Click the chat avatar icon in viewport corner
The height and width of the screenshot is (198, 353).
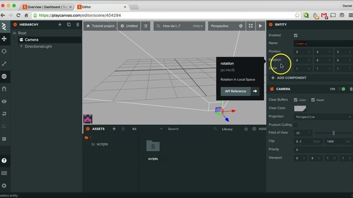(88, 119)
